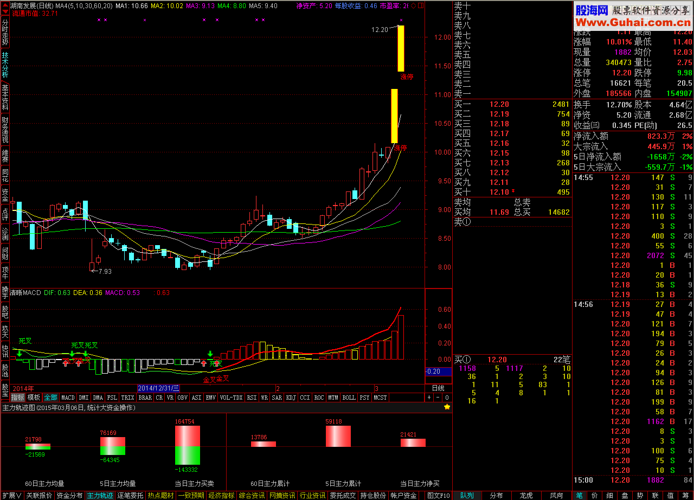Open the 财务透视 sidebar tab
The height and width of the screenshot is (500, 694).
[x=5, y=130]
